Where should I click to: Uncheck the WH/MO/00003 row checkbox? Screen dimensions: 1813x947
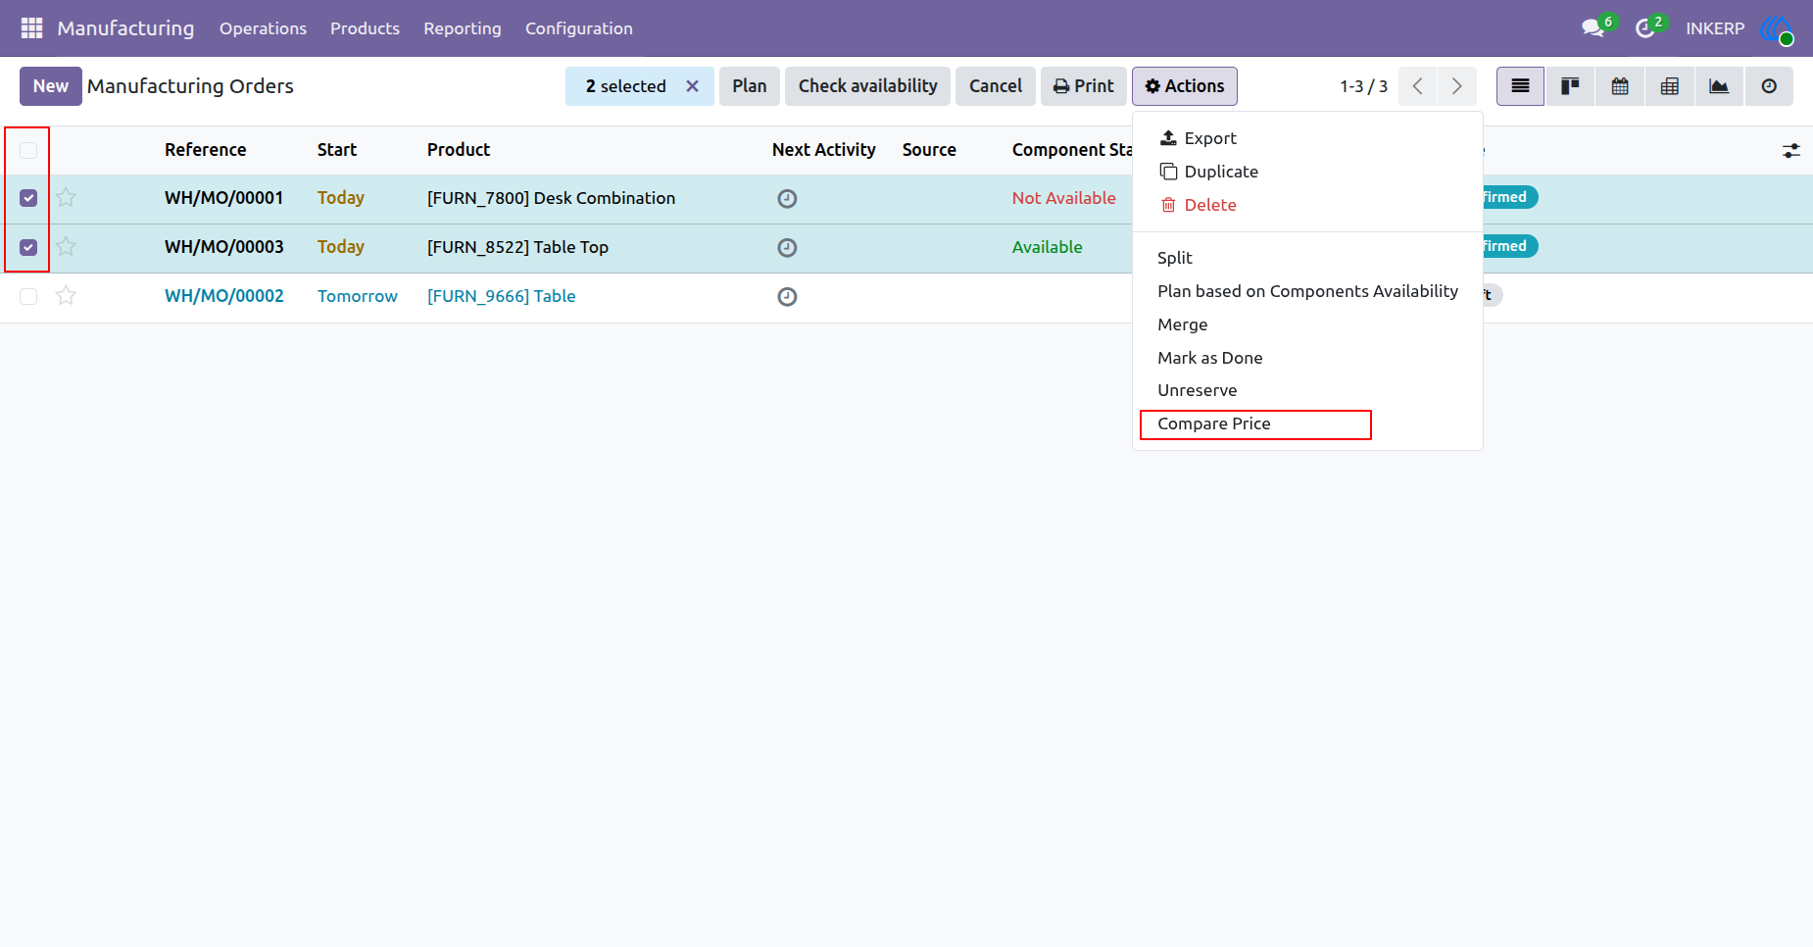pyautogui.click(x=28, y=247)
